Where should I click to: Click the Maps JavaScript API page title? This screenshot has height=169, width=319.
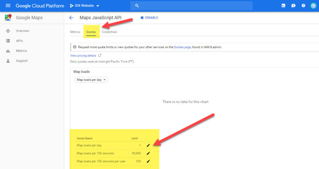coord(100,18)
